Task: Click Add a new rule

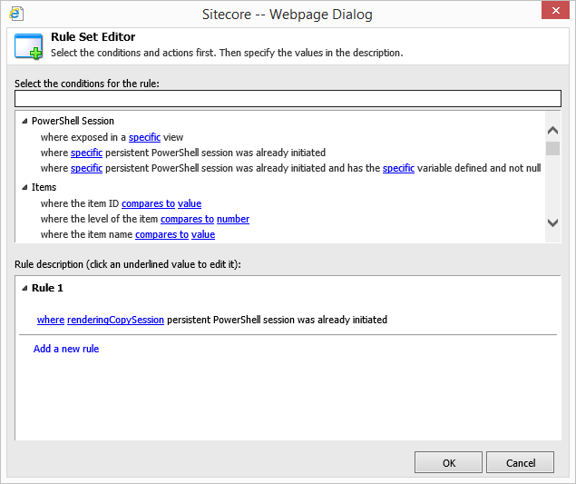Action: click(x=66, y=349)
